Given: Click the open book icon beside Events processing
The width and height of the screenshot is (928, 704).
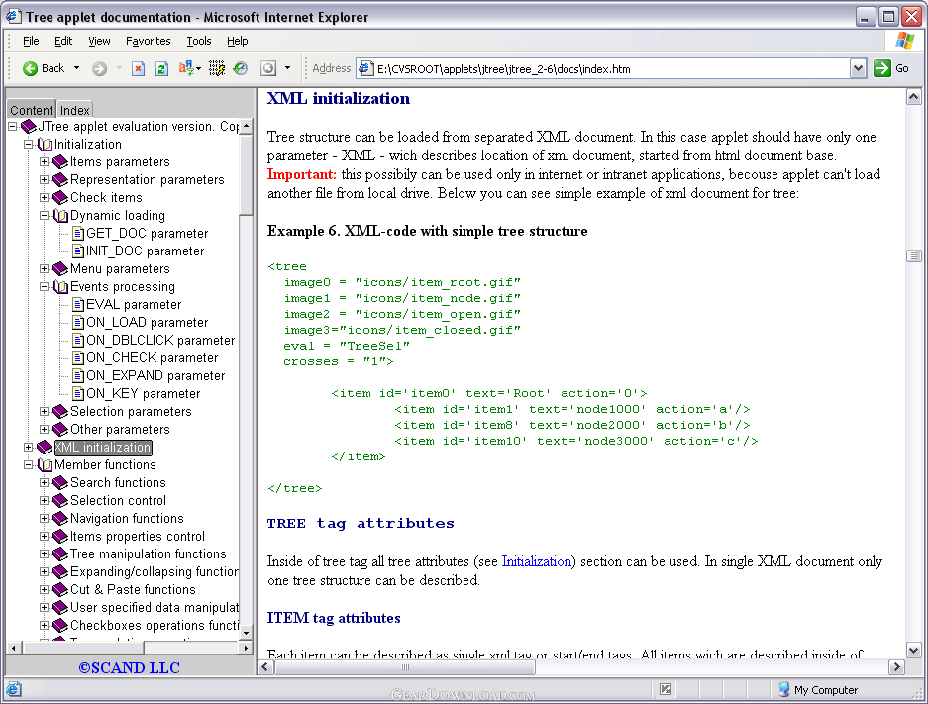Looking at the screenshot, I should pyautogui.click(x=61, y=287).
